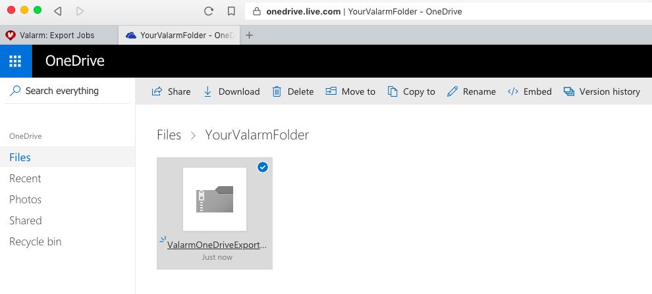Switch to the Valarm: Export Jobs tab
The width and height of the screenshot is (652, 294).
(x=59, y=36)
